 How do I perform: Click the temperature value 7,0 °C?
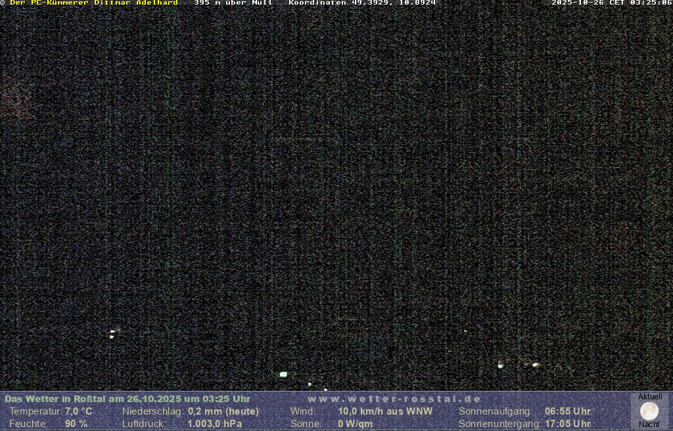pos(79,411)
